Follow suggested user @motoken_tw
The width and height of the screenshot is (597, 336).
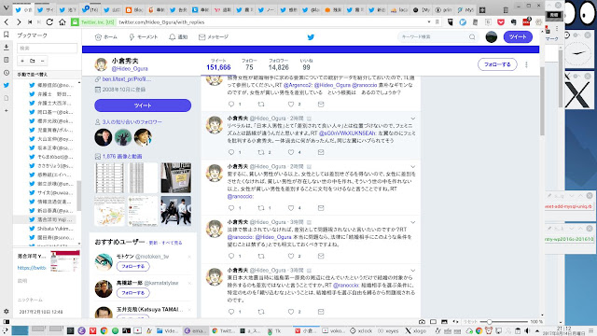(x=132, y=266)
